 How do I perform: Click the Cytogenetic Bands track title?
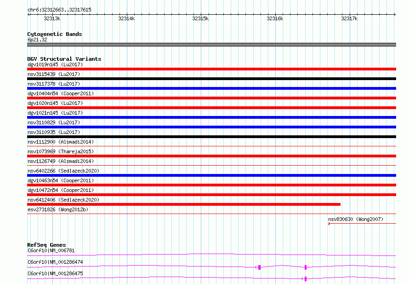click(x=55, y=34)
